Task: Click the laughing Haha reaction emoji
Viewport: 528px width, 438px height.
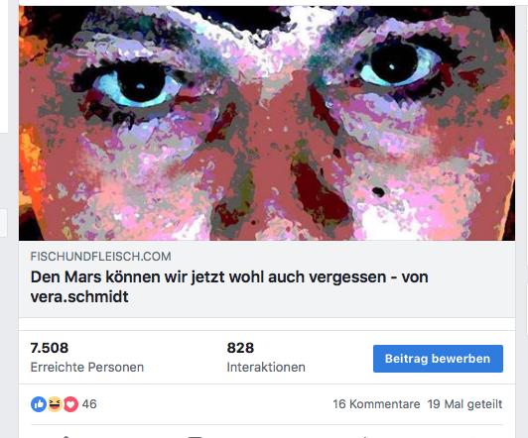Action: [55, 404]
